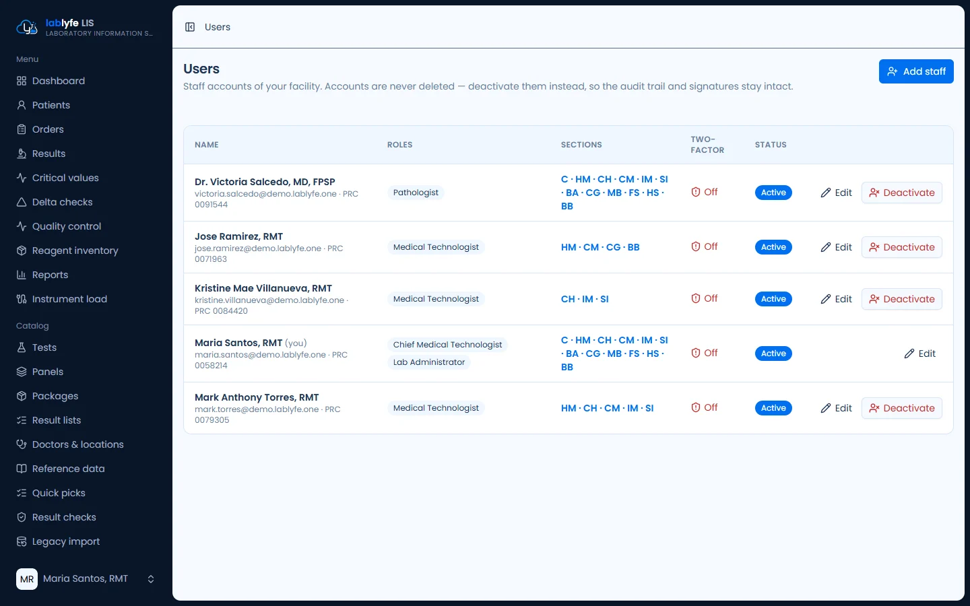
Task: Deactivate Dr. Victoria Salcedo's account
Action: click(902, 193)
